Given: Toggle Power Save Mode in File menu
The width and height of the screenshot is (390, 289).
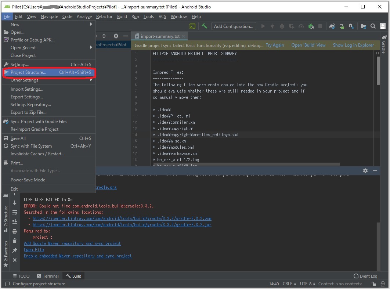Looking at the screenshot, I should [x=28, y=180].
